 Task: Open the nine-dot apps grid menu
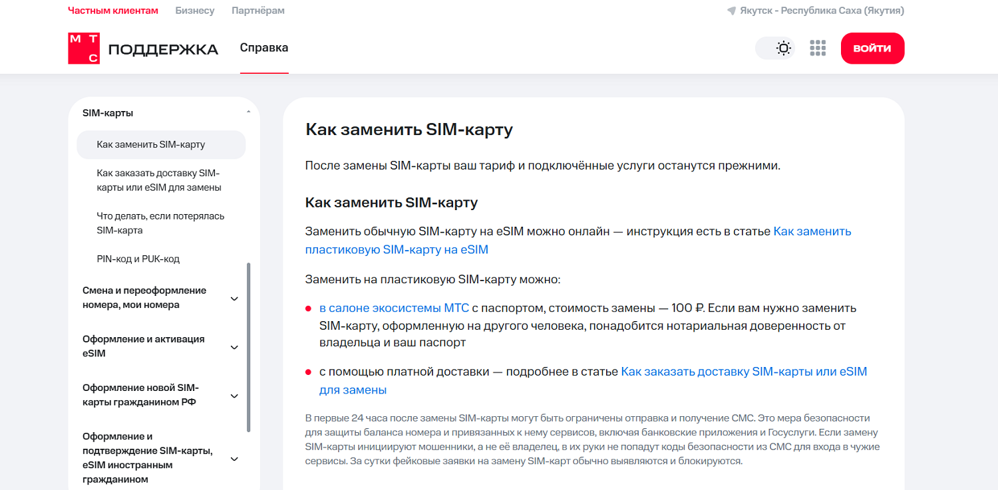pos(818,48)
